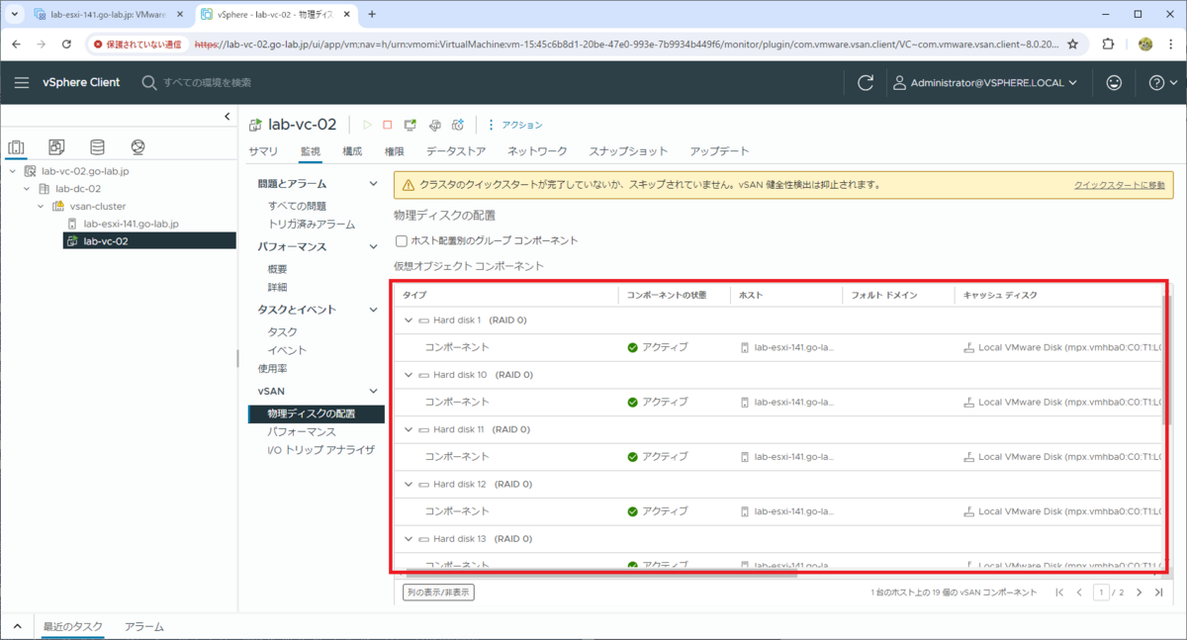Viewport: 1187px width, 640px height.
Task: Open the スナップショット tab
Action: point(628,151)
